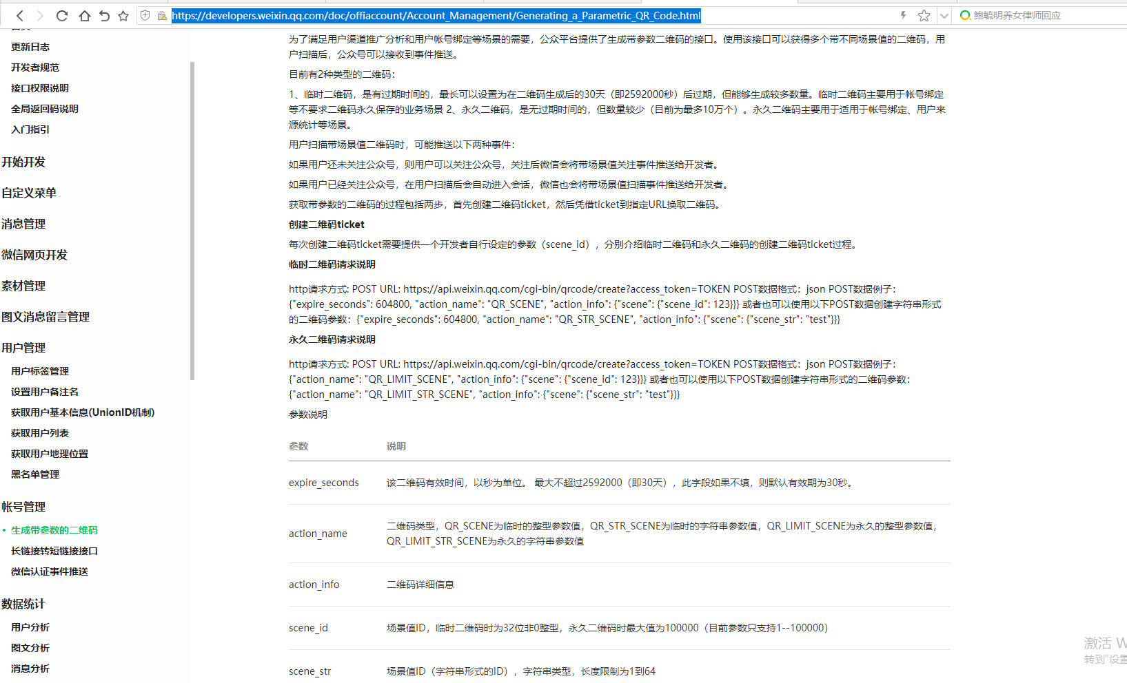The height and width of the screenshot is (683, 1127).
Task: Click the 临时二维码请求说明 heading
Action: [x=332, y=264]
